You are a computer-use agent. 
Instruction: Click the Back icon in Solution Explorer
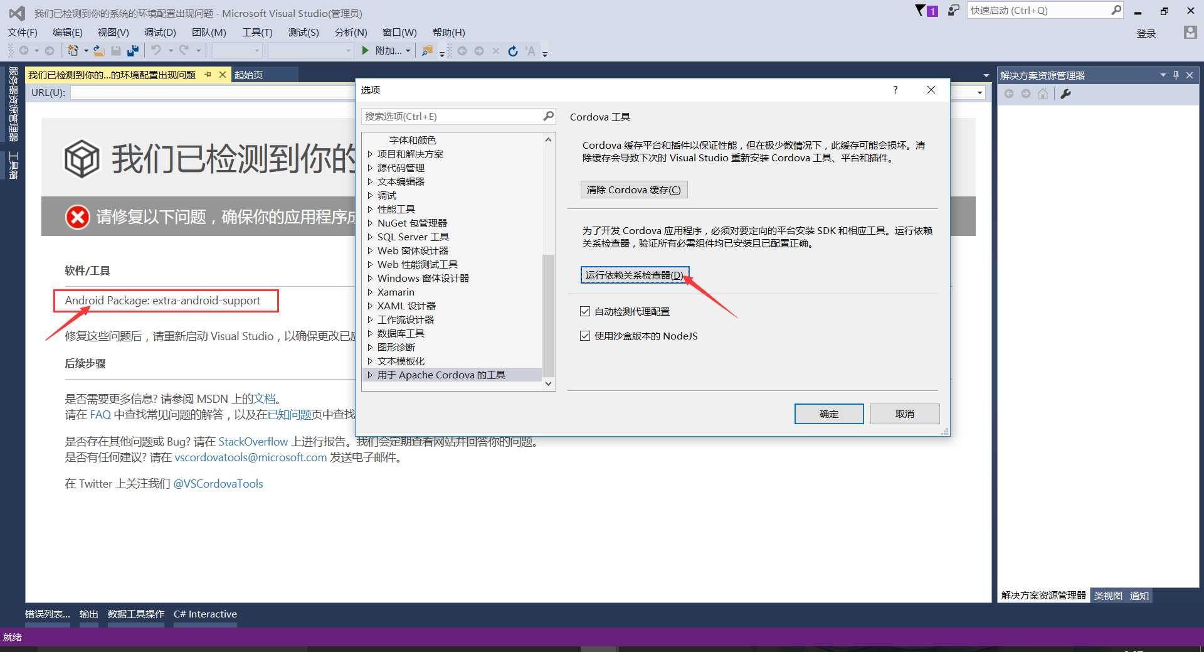(1009, 94)
